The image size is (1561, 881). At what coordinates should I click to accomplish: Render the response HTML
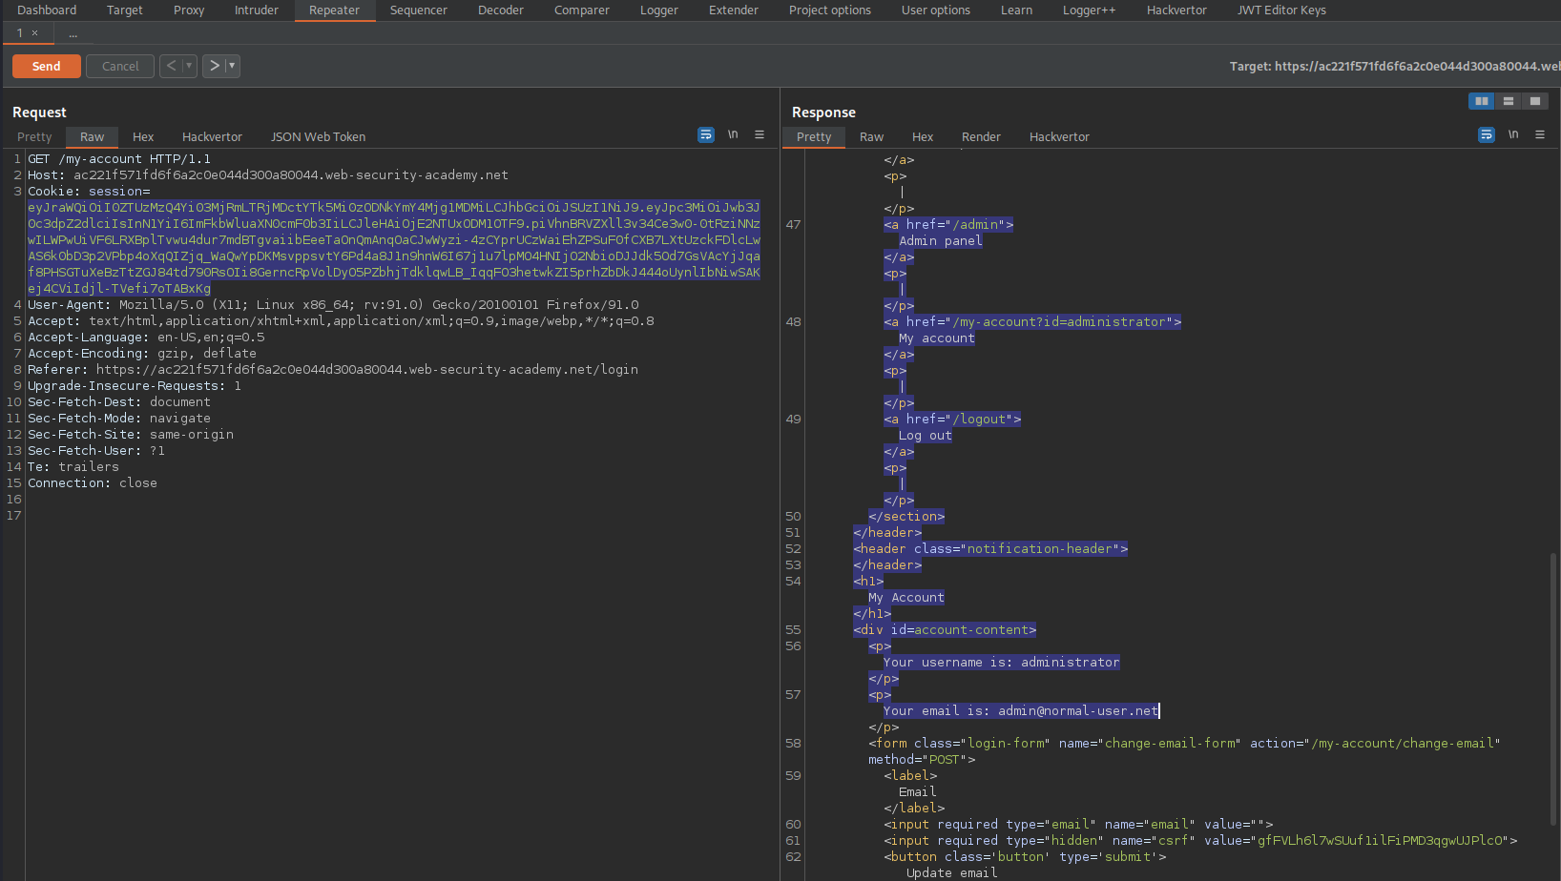pos(981,137)
